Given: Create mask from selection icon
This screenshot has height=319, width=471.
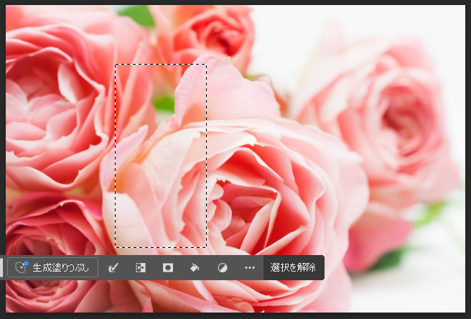Looking at the screenshot, I should pyautogui.click(x=168, y=268).
